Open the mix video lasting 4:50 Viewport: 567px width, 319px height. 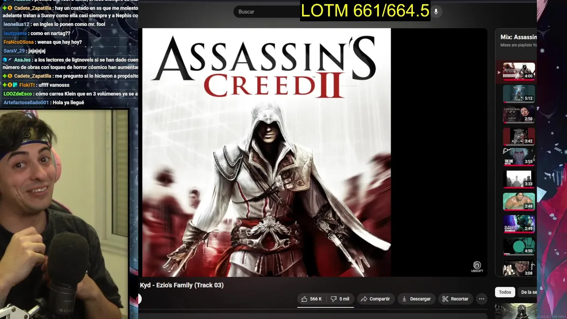tap(519, 246)
